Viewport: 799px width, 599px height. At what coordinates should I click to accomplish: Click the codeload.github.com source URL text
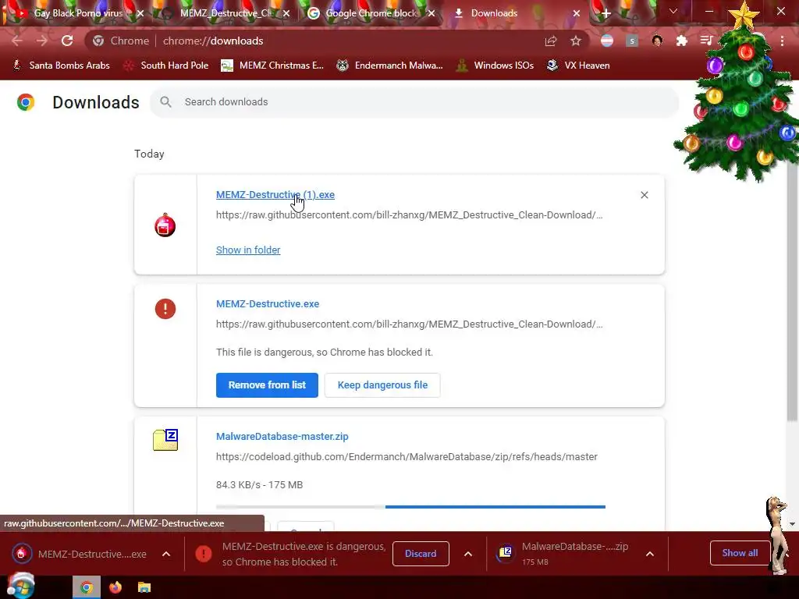point(407,457)
